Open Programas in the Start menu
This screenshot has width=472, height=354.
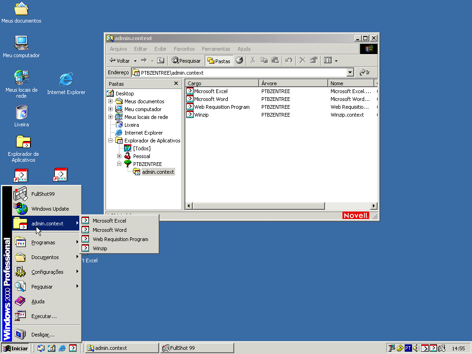43,242
